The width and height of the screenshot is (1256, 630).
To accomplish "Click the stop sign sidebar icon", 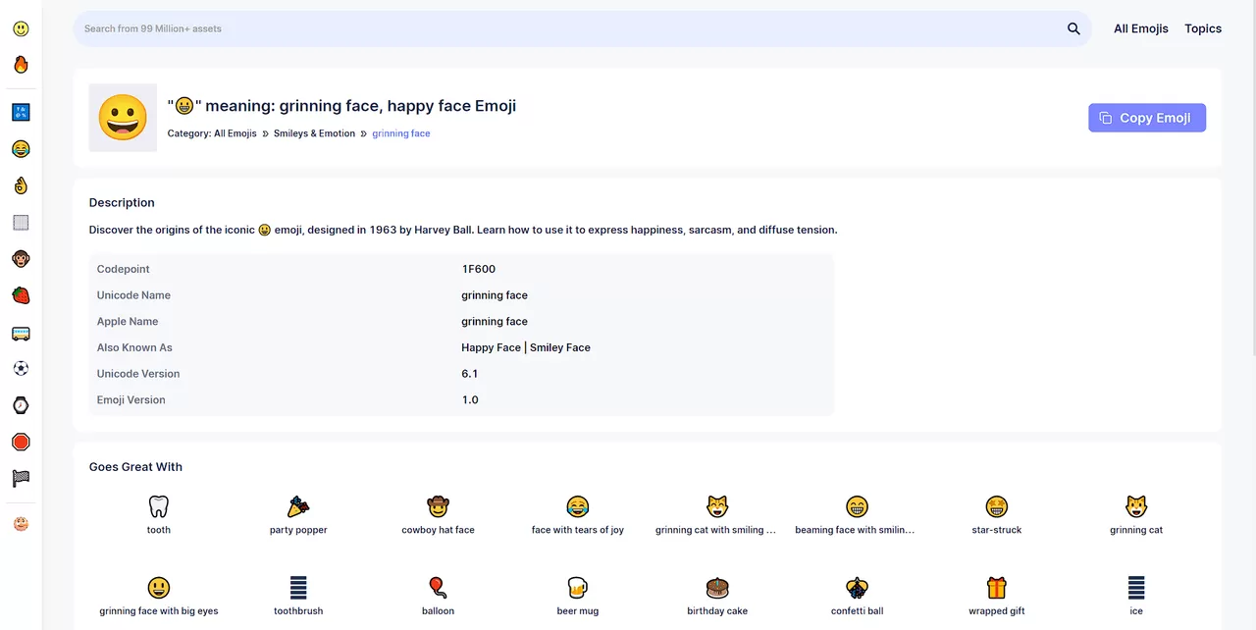I will [20, 442].
